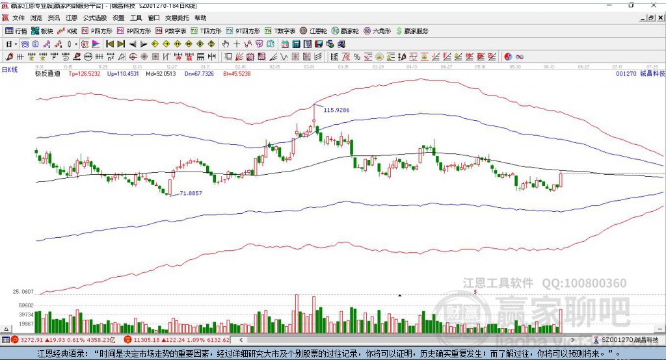Open the 六角形 hexagon tool
Image resolution: width=666 pixels, height=360 pixels.
[x=377, y=31]
